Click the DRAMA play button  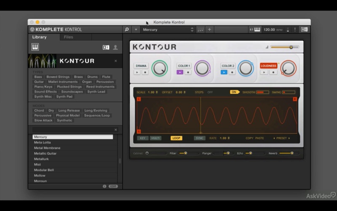pyautogui.click(x=137, y=72)
